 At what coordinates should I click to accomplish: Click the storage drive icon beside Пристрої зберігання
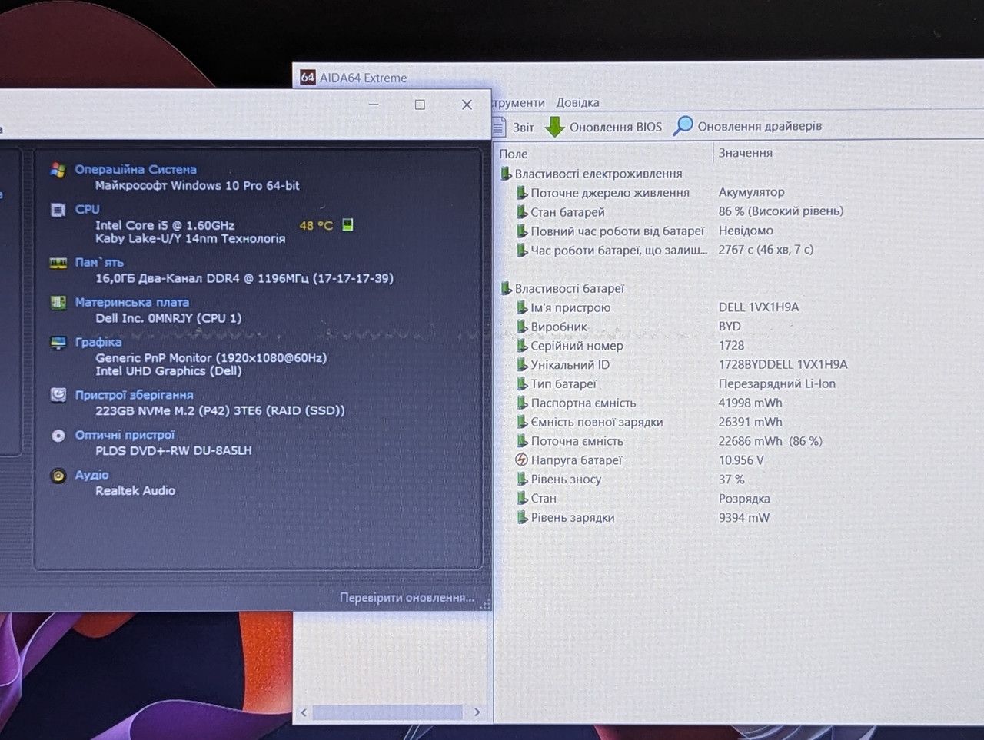(x=58, y=395)
